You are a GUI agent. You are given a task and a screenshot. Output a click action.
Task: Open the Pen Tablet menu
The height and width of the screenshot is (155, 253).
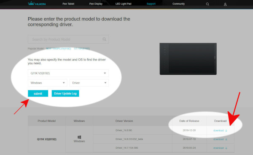[x=68, y=4]
